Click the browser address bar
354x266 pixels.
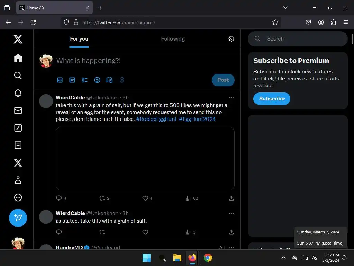pos(171,23)
